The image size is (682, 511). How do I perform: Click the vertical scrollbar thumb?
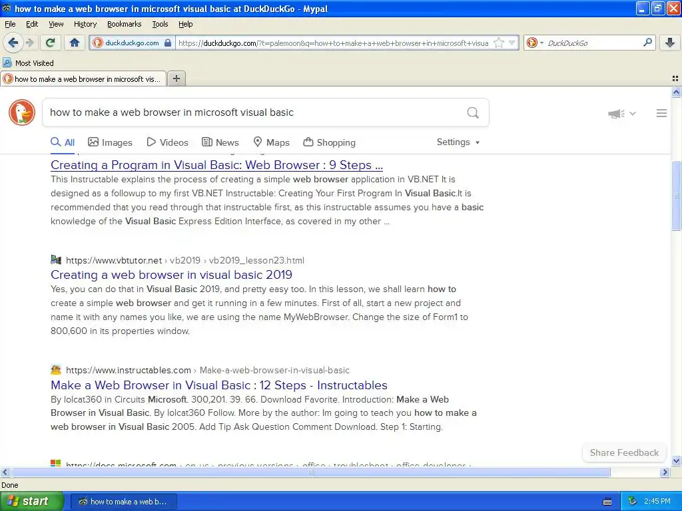(x=676, y=196)
